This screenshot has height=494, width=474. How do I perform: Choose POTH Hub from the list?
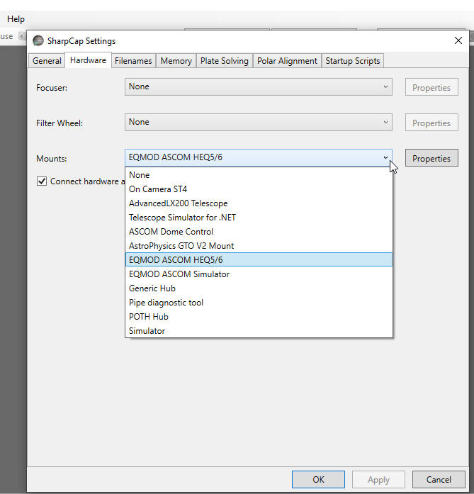[149, 317]
